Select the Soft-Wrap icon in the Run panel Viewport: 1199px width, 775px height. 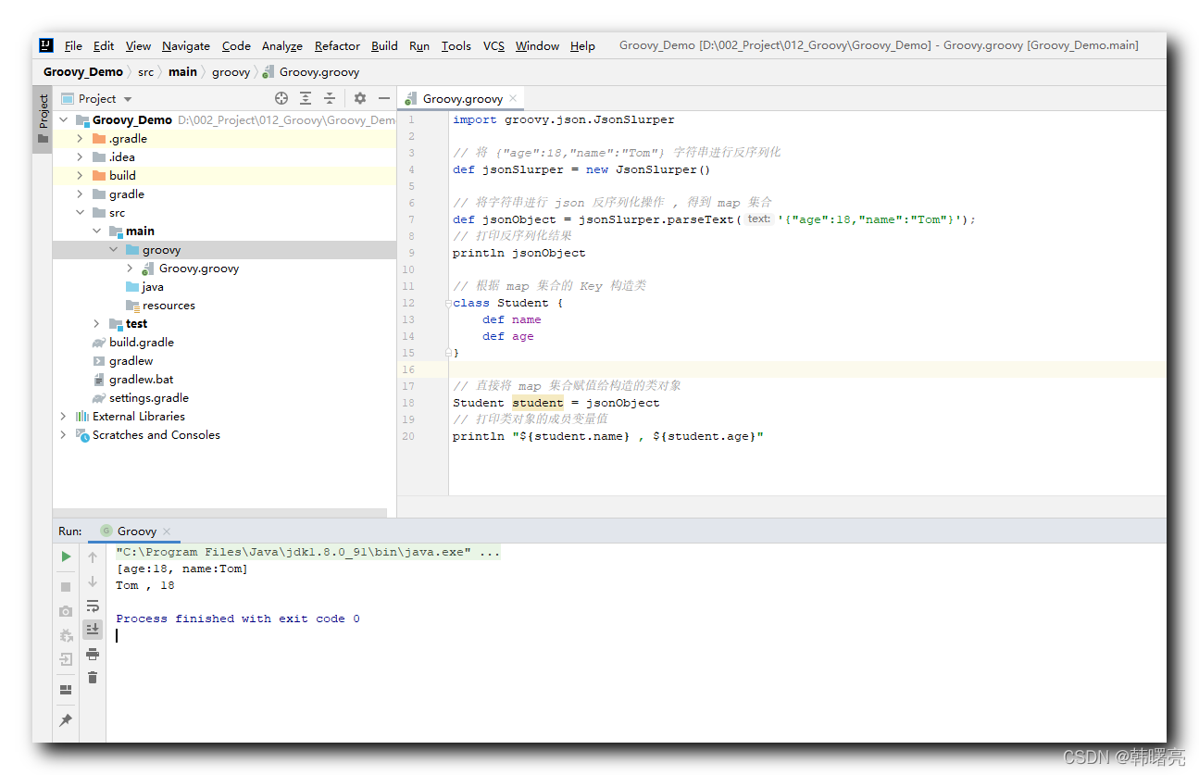93,606
